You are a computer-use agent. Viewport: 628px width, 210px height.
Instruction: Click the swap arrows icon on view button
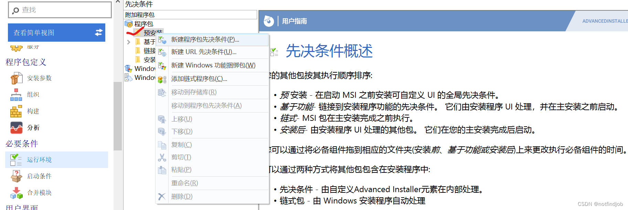coord(99,32)
